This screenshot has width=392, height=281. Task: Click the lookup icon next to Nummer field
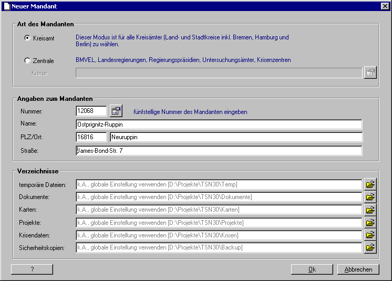(x=116, y=111)
